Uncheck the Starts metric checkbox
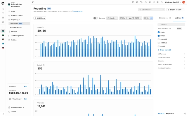Screen dimensions: 187x116 coord(159,32)
